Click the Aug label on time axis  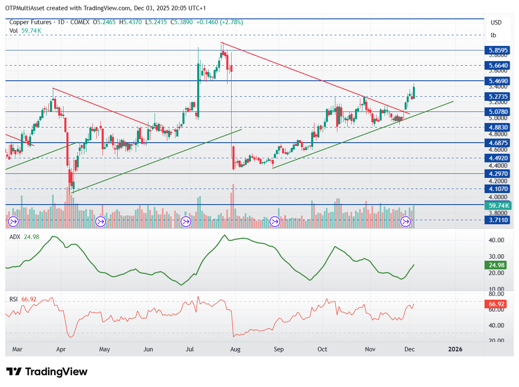click(235, 349)
